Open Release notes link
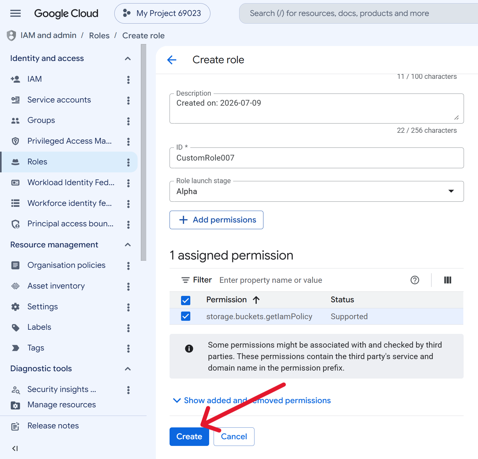Viewport: 478px width, 459px height. (53, 426)
